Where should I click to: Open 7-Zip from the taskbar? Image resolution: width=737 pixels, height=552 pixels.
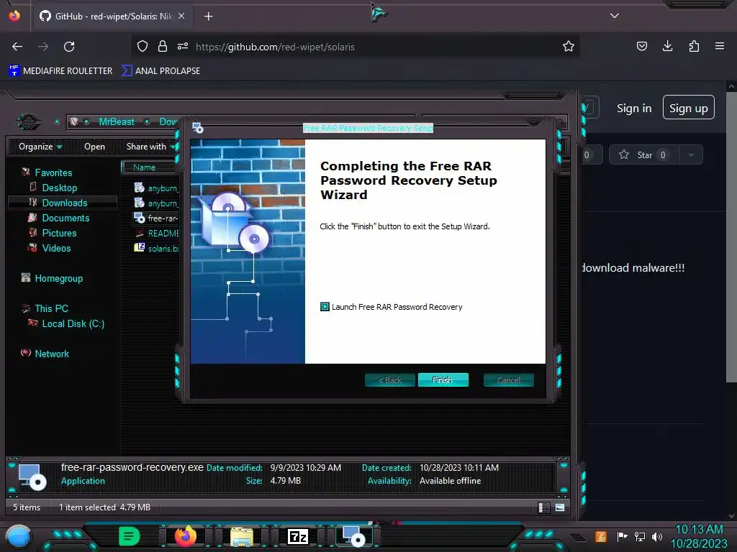[x=297, y=536]
